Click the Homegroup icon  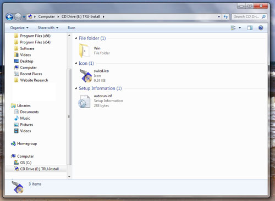point(13,144)
